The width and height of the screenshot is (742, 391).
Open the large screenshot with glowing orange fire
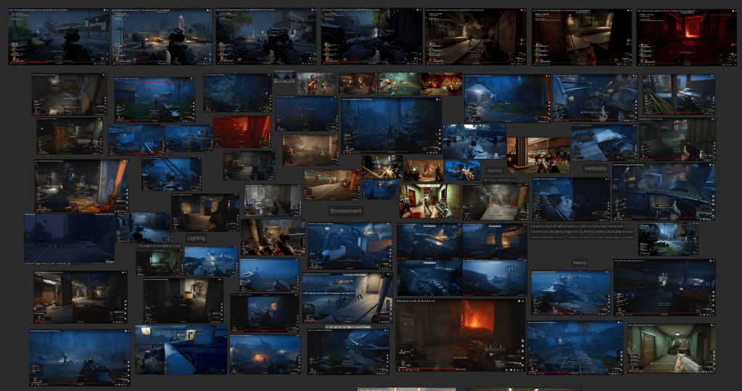461,334
